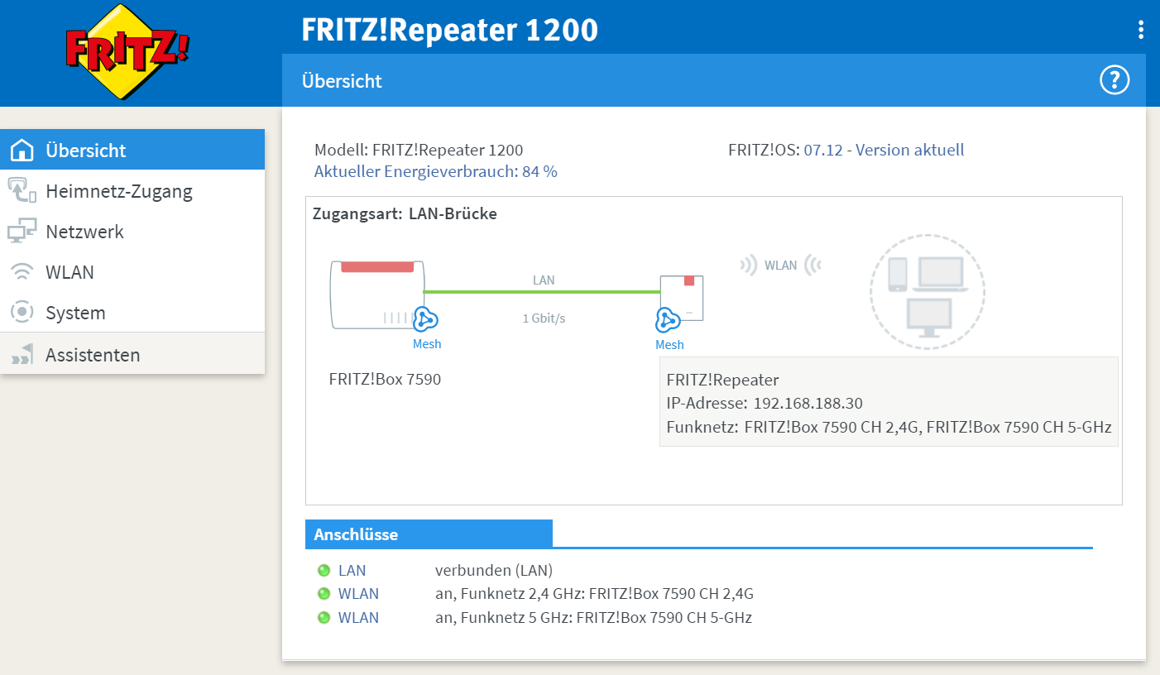Open the LAN link under Anschlüsse

pos(352,571)
